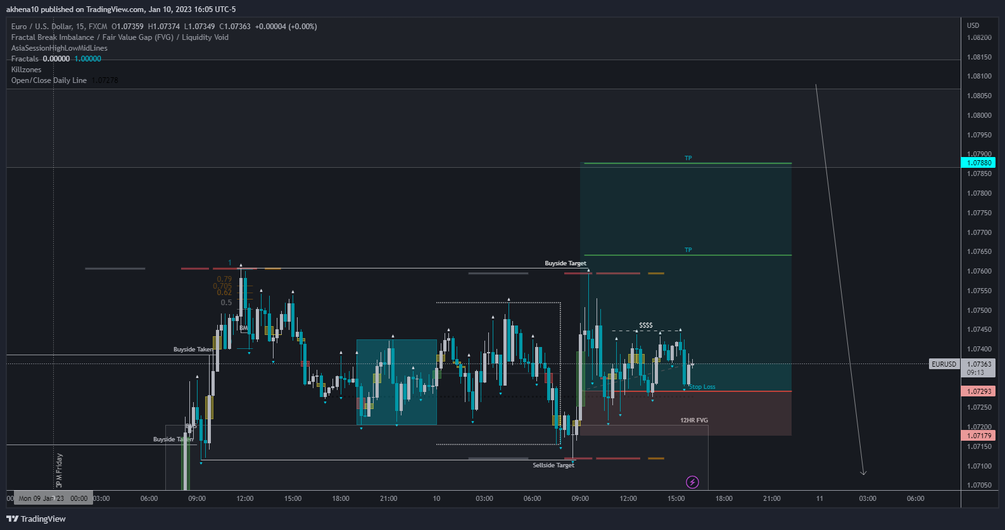Select the red 1.07293 stop loss price label
Image resolution: width=1005 pixels, height=530 pixels.
click(x=978, y=391)
